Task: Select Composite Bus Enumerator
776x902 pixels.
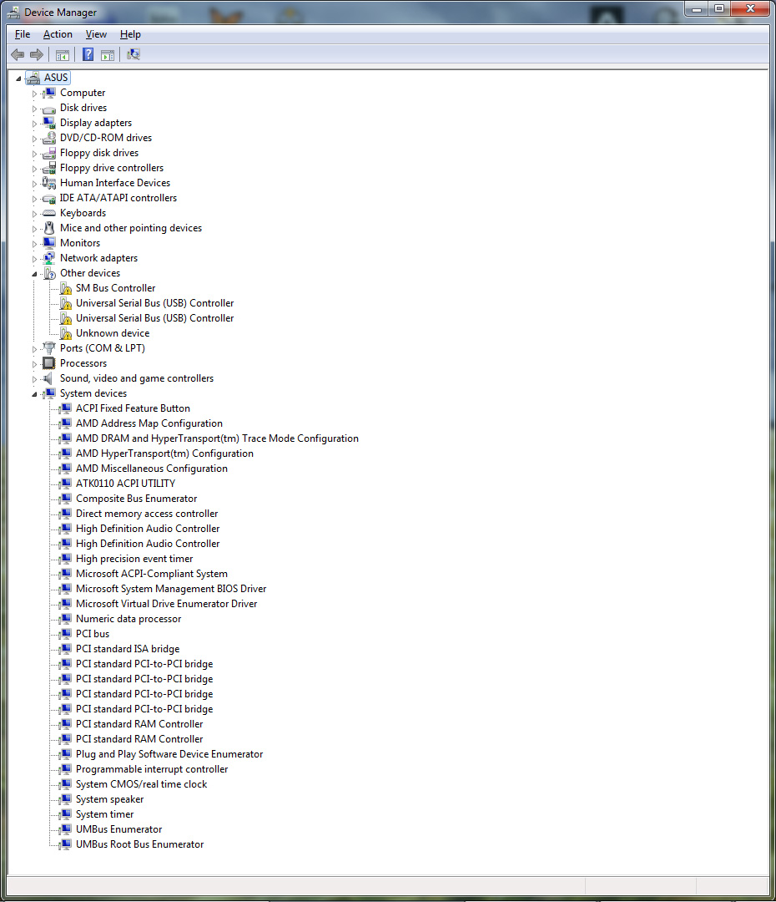Action: tap(136, 499)
